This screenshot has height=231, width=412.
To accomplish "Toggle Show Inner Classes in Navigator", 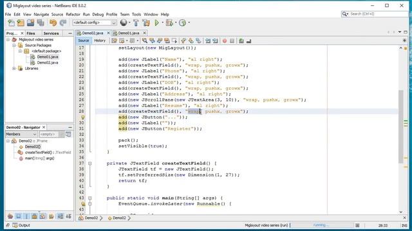I will point(42,216).
